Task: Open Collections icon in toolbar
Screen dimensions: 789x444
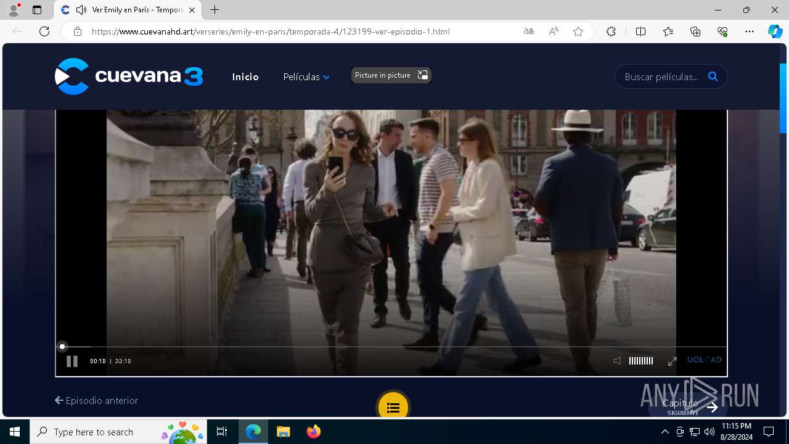Action: pyautogui.click(x=695, y=31)
